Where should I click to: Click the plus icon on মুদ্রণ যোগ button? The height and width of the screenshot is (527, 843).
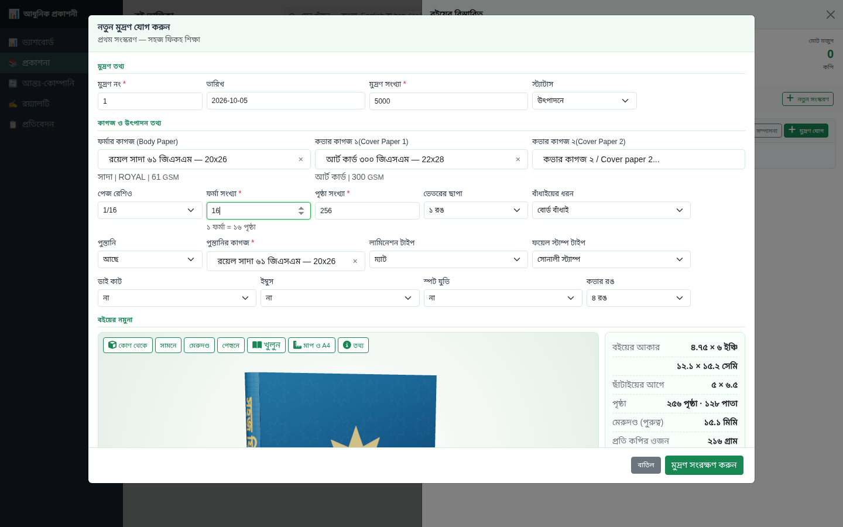[x=792, y=130]
